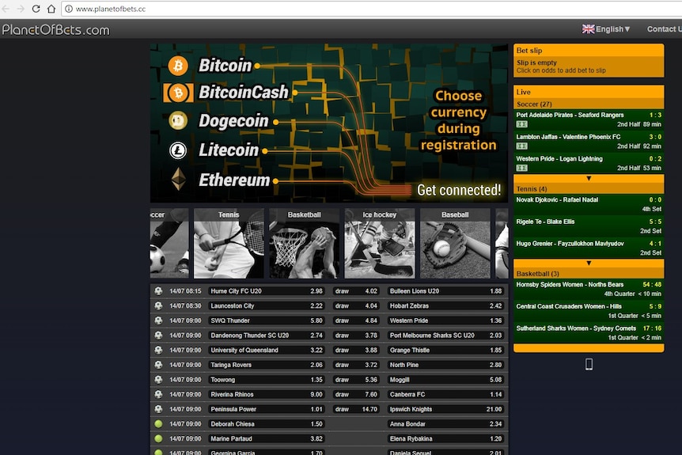Bet on Ipswich Knights at 21.00
682x455 pixels.
(x=445, y=409)
